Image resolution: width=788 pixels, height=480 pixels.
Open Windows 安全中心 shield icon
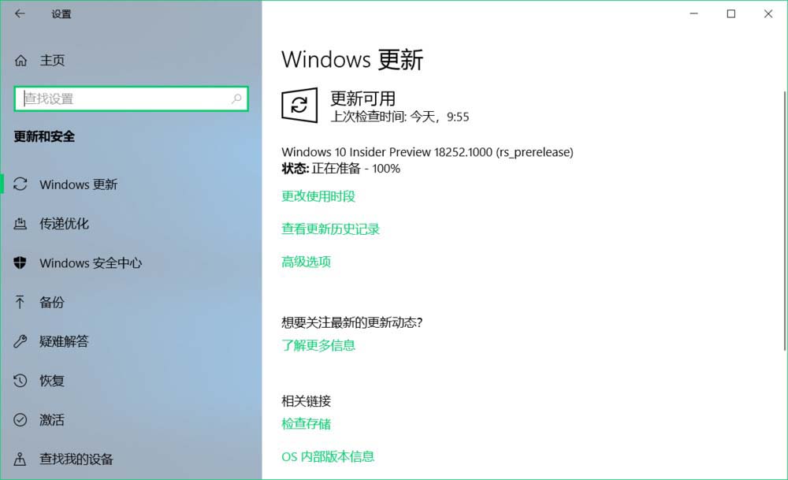pos(20,262)
